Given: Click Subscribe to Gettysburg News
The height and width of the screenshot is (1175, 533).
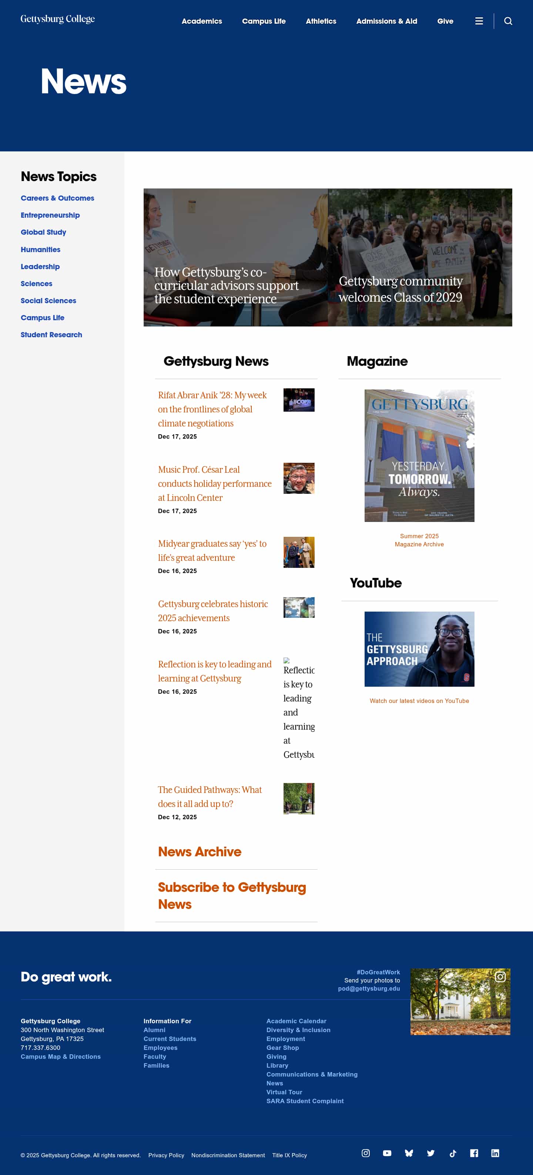Looking at the screenshot, I should (x=232, y=896).
